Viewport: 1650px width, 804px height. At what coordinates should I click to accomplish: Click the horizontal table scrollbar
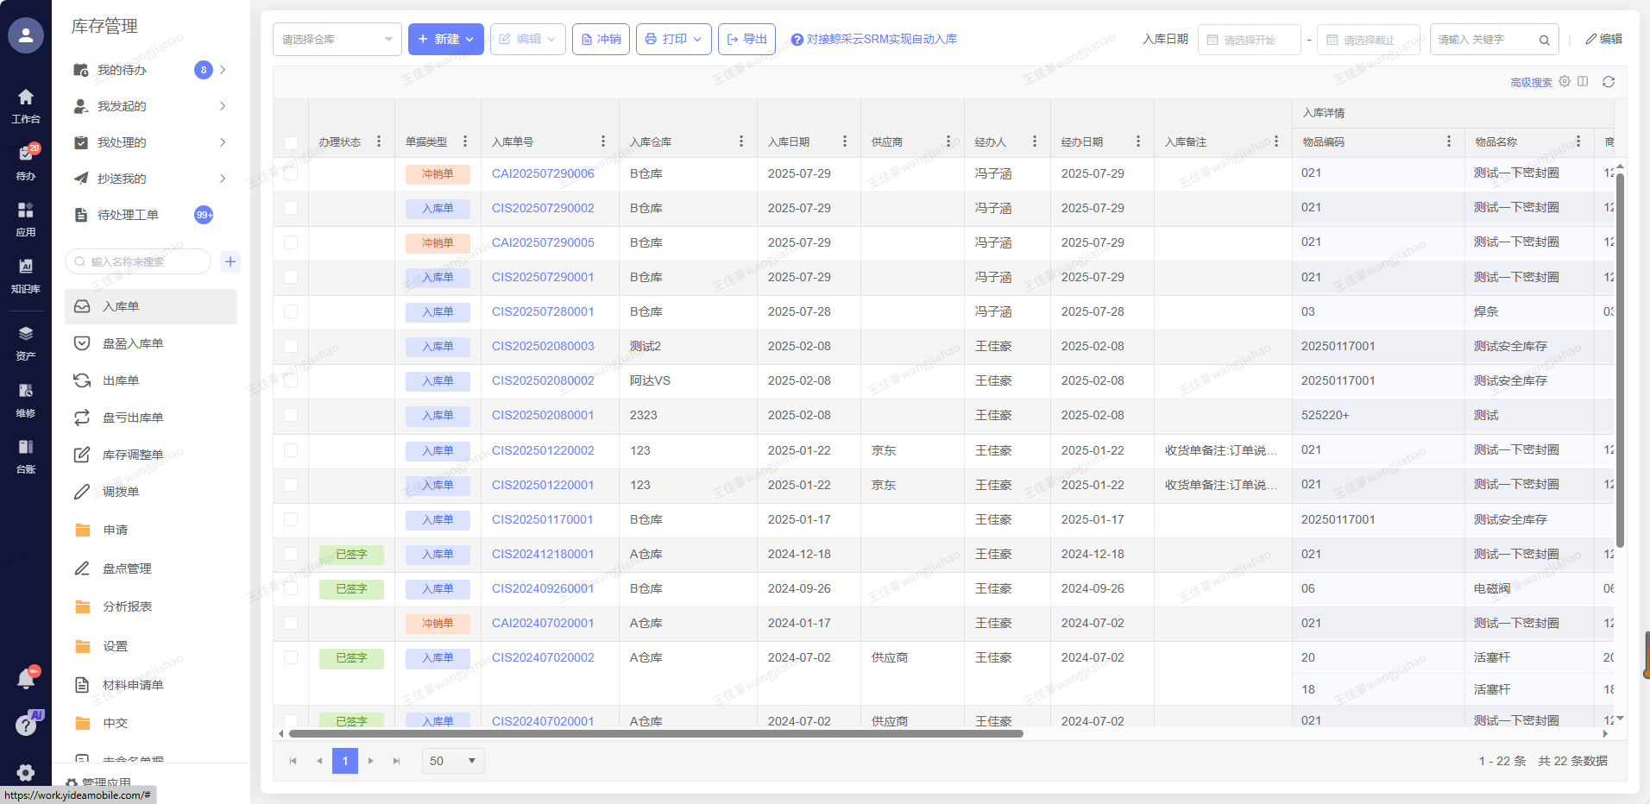tap(656, 734)
